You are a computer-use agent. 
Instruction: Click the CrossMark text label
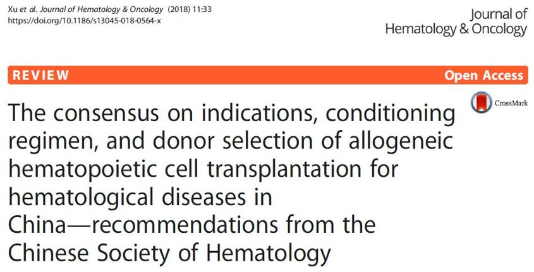[x=511, y=103]
